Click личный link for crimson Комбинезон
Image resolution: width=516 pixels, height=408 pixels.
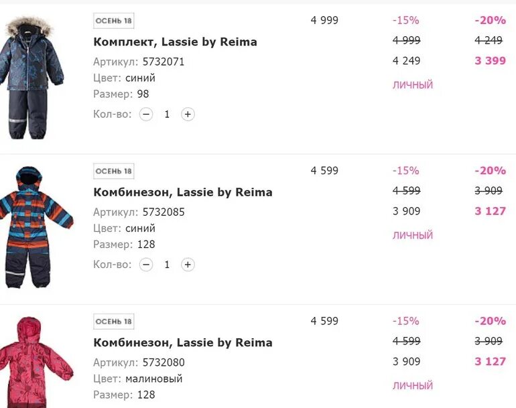(x=413, y=386)
